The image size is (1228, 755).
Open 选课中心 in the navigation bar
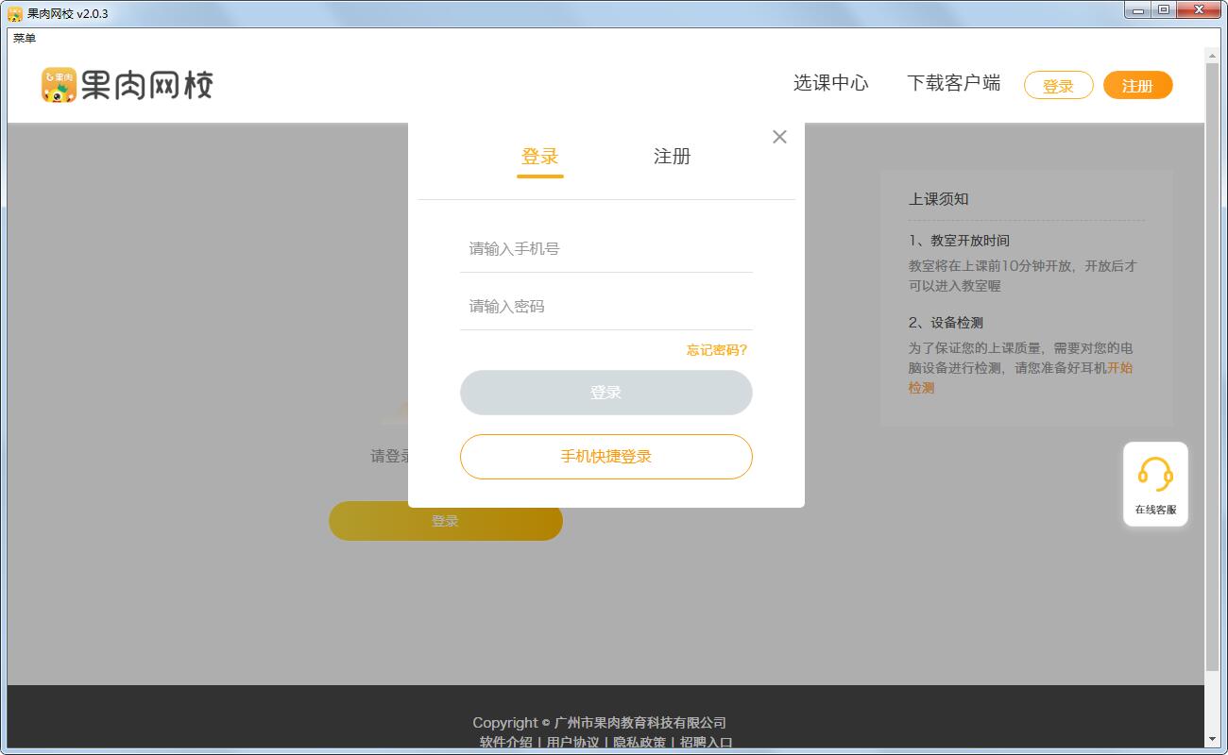[x=830, y=83]
